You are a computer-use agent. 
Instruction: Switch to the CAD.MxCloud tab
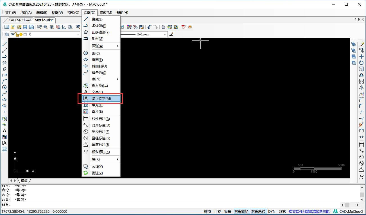[19, 20]
